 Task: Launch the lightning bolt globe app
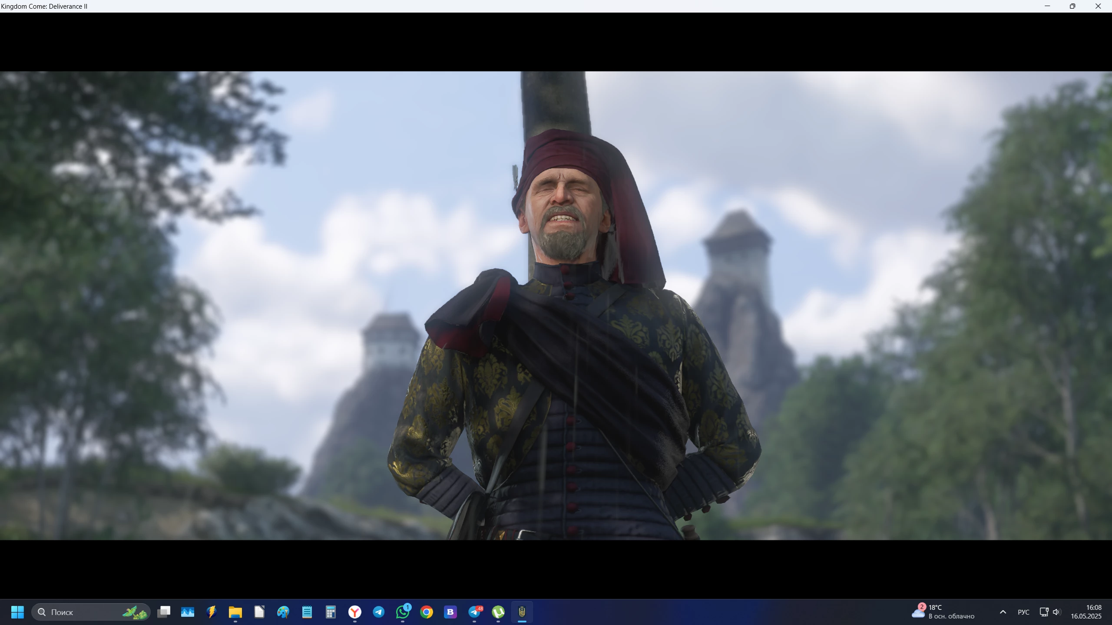point(212,612)
